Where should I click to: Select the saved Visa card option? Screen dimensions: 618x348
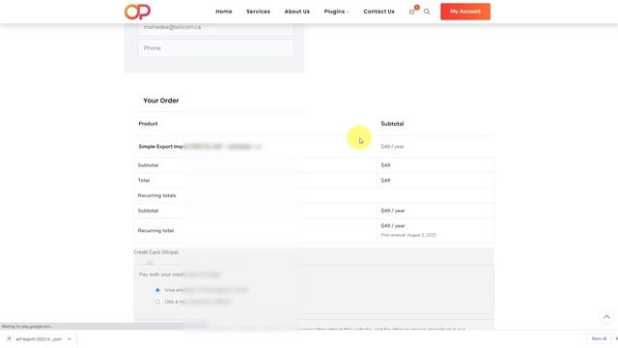tap(157, 290)
